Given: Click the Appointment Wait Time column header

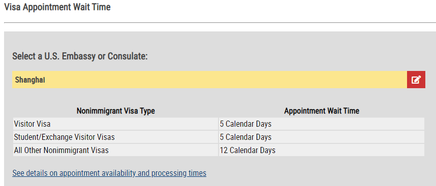Looking at the screenshot, I should point(322,111).
